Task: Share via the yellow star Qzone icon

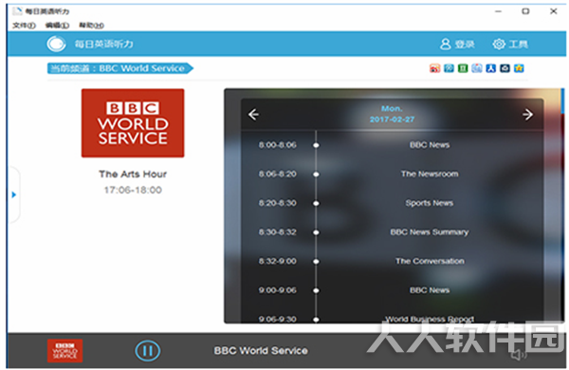Action: pos(519,68)
